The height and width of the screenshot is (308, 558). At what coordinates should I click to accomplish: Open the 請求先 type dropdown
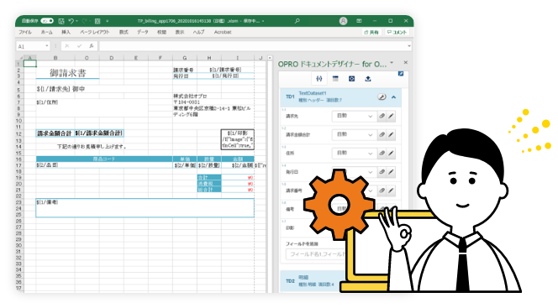(x=354, y=116)
